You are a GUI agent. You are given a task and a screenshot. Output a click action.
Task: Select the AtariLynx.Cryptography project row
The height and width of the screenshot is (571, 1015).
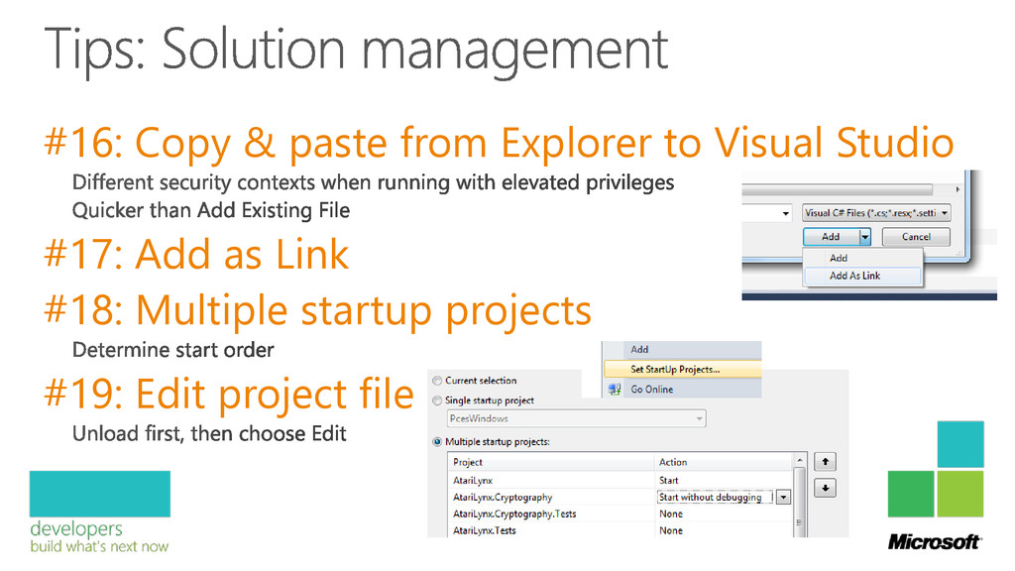pyautogui.click(x=620, y=498)
